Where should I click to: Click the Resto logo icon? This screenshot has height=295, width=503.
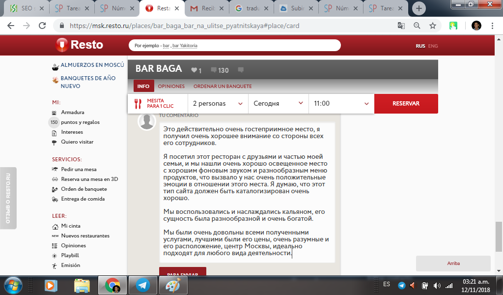click(61, 45)
